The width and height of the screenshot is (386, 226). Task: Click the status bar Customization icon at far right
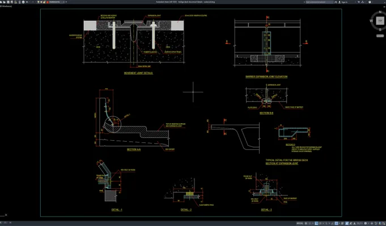pos(384,223)
